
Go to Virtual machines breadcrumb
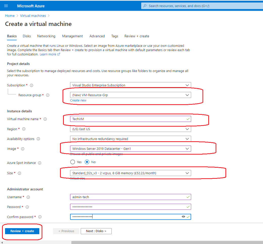33,16
